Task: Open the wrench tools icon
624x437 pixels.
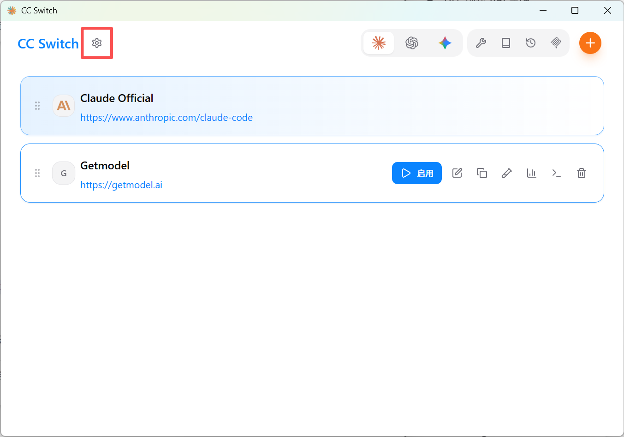Action: (481, 43)
